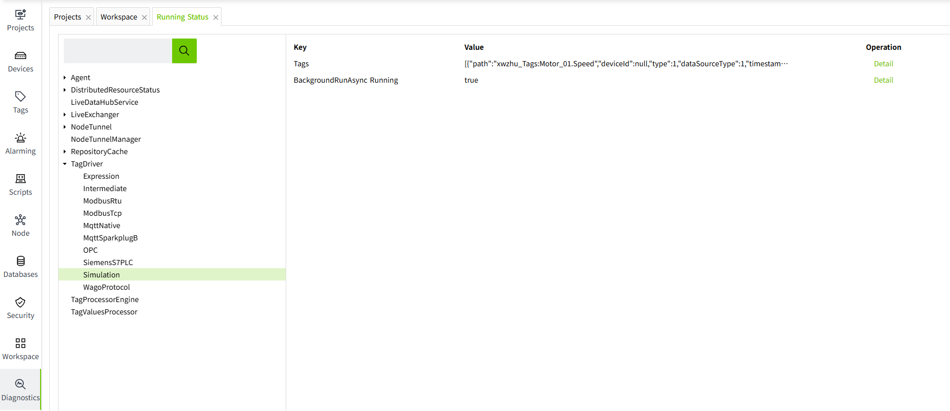Collapse the TagDriver tree node

(65, 164)
